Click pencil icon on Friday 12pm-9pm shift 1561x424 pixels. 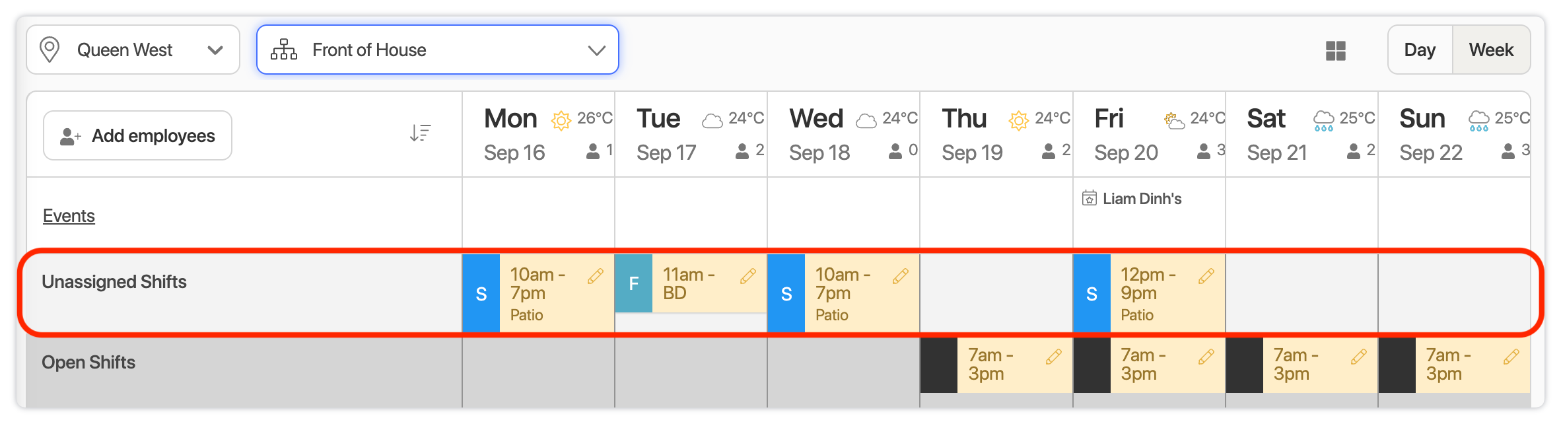[x=1206, y=276]
